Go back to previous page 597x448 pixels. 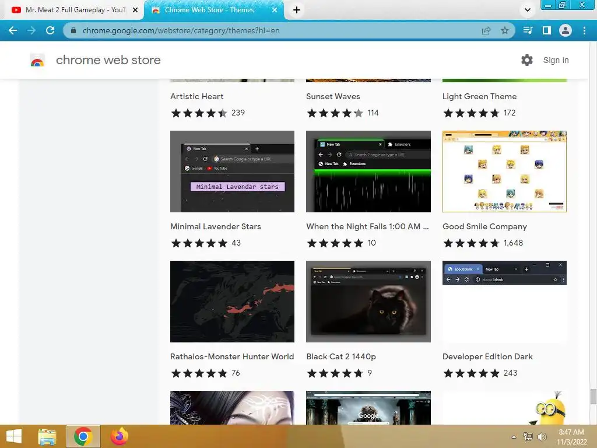(13, 30)
